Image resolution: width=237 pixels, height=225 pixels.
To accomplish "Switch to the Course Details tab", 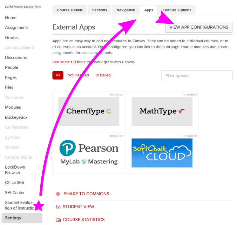I will click(70, 10).
